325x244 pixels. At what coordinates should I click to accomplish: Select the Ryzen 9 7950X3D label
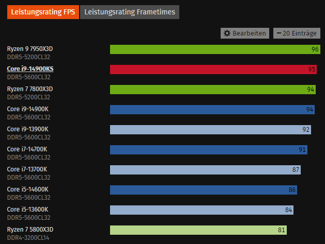(30, 49)
